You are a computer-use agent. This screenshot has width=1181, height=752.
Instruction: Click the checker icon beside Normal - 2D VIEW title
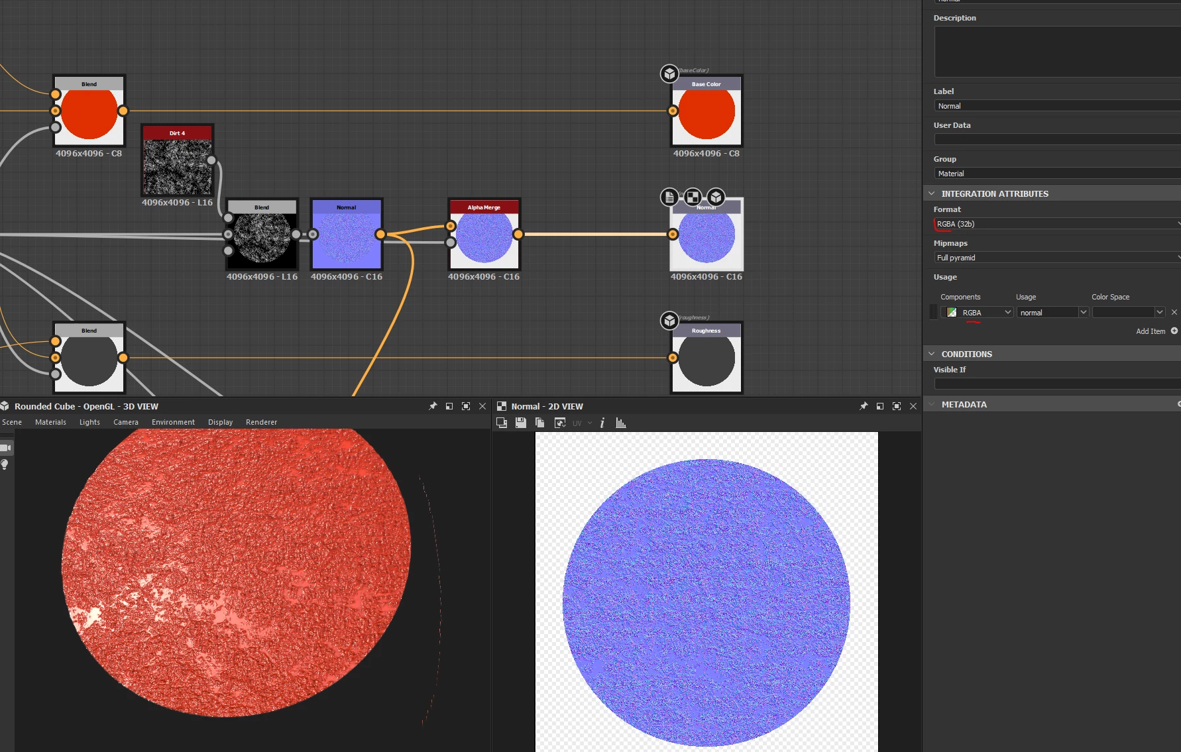click(502, 406)
